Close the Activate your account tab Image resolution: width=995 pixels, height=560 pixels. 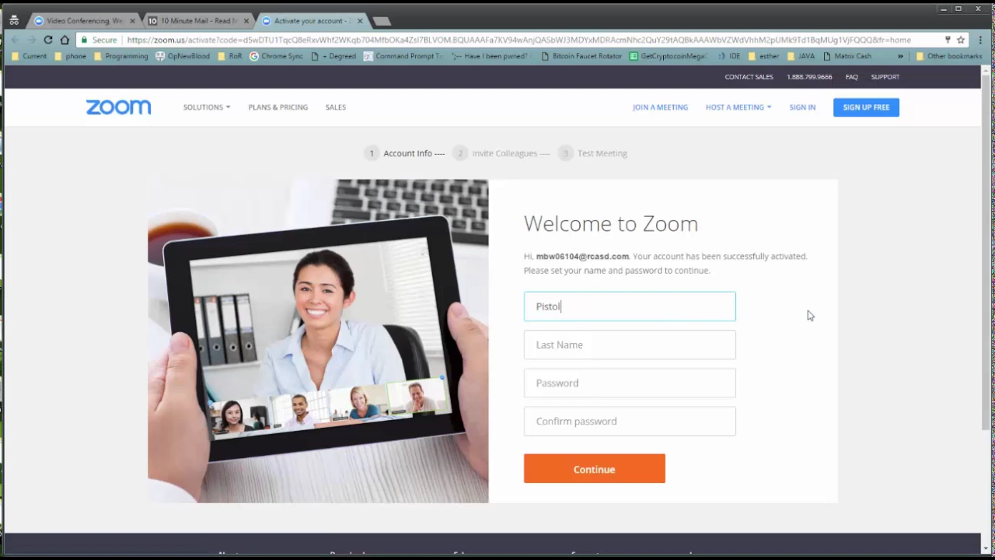pyautogui.click(x=360, y=21)
